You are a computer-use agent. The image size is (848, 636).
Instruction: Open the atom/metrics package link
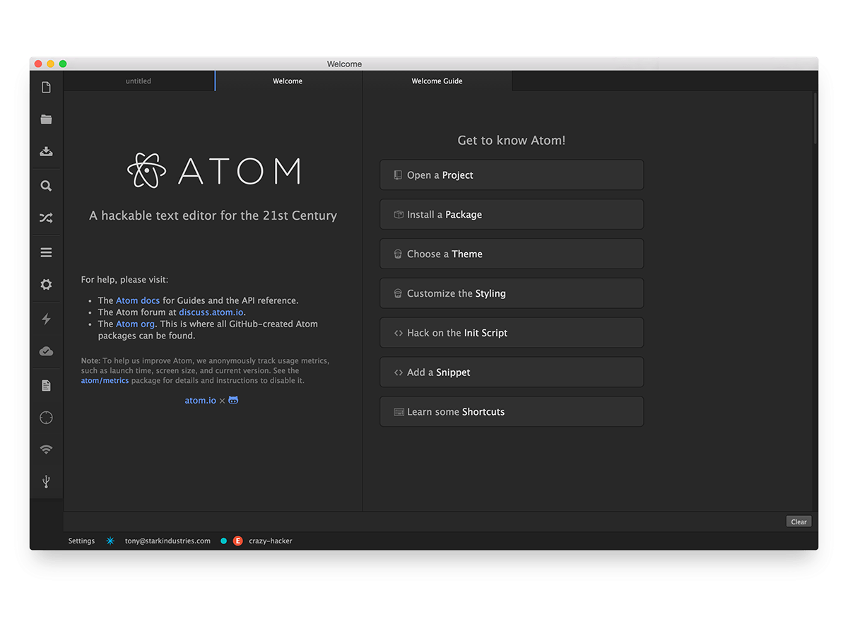pyautogui.click(x=105, y=380)
